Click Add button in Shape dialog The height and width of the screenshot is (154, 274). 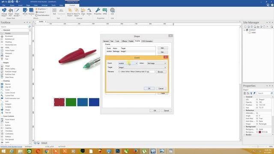[x=162, y=48]
